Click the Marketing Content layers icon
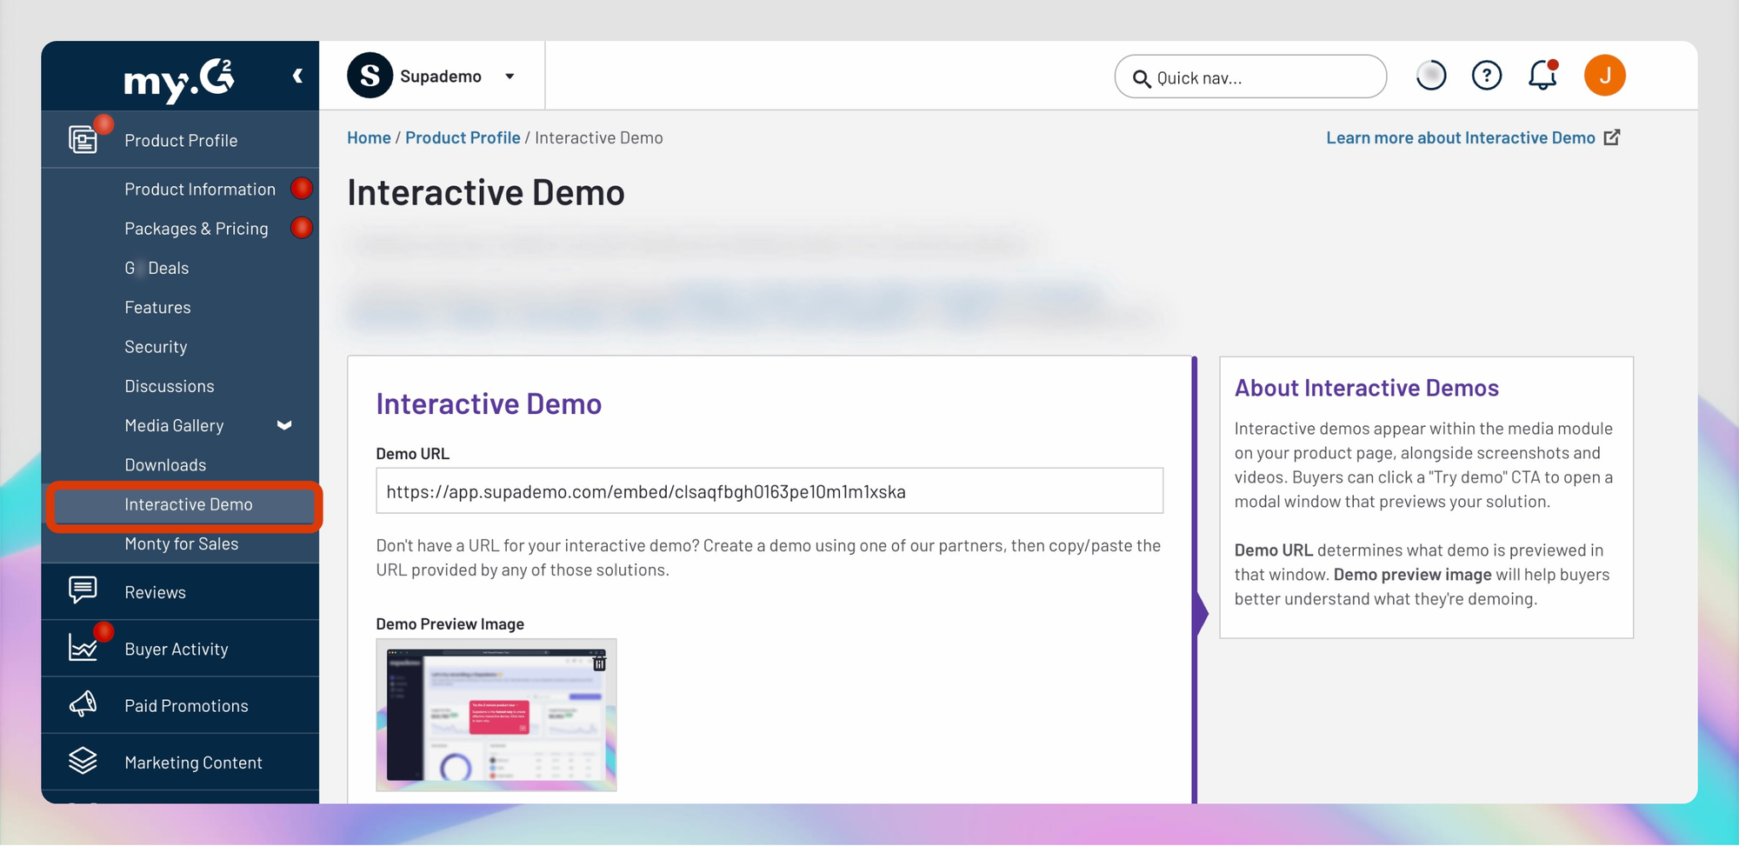Image resolution: width=1739 pixels, height=846 pixels. pyautogui.click(x=83, y=760)
